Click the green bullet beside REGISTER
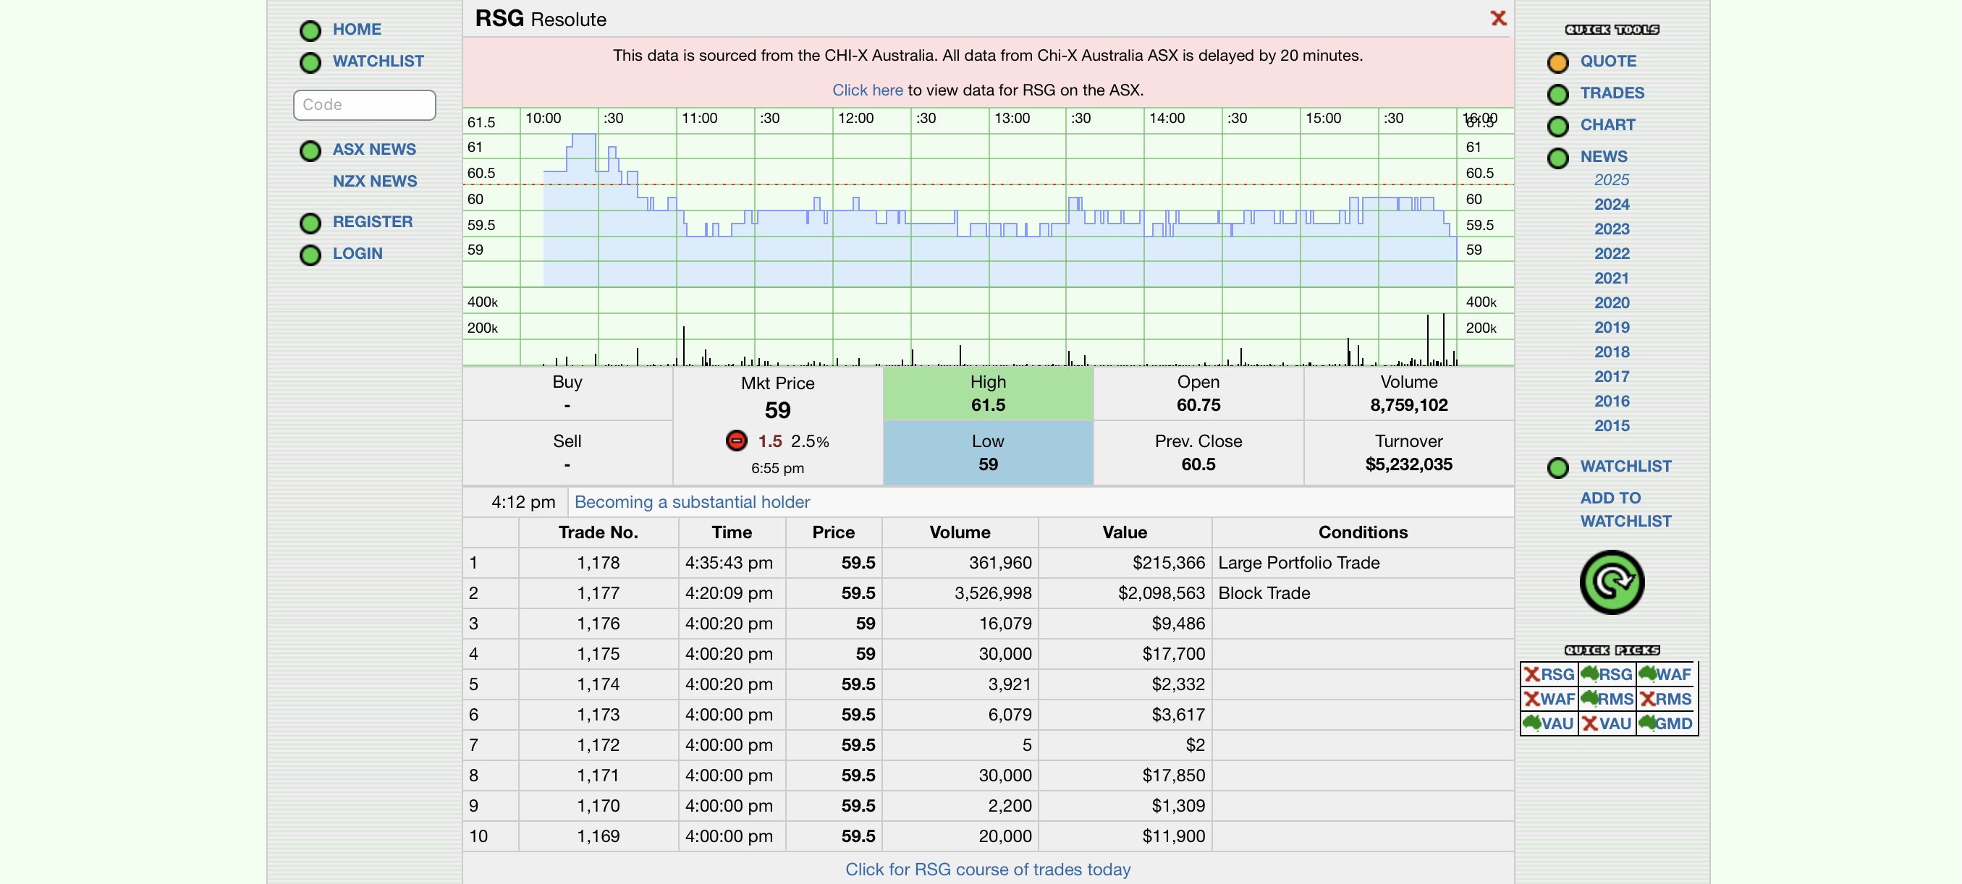This screenshot has height=884, width=1962. [x=310, y=223]
